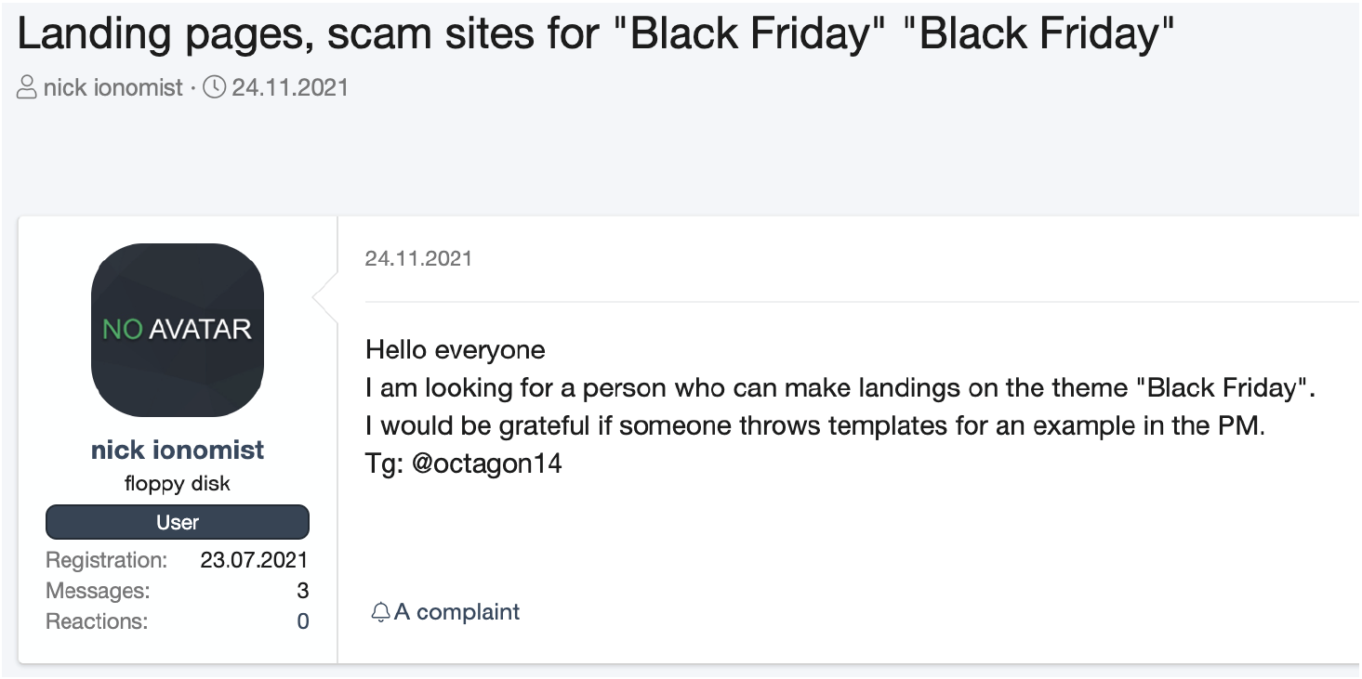Open the Reactions count of 0
The width and height of the screenshot is (1362, 679).
point(303,621)
